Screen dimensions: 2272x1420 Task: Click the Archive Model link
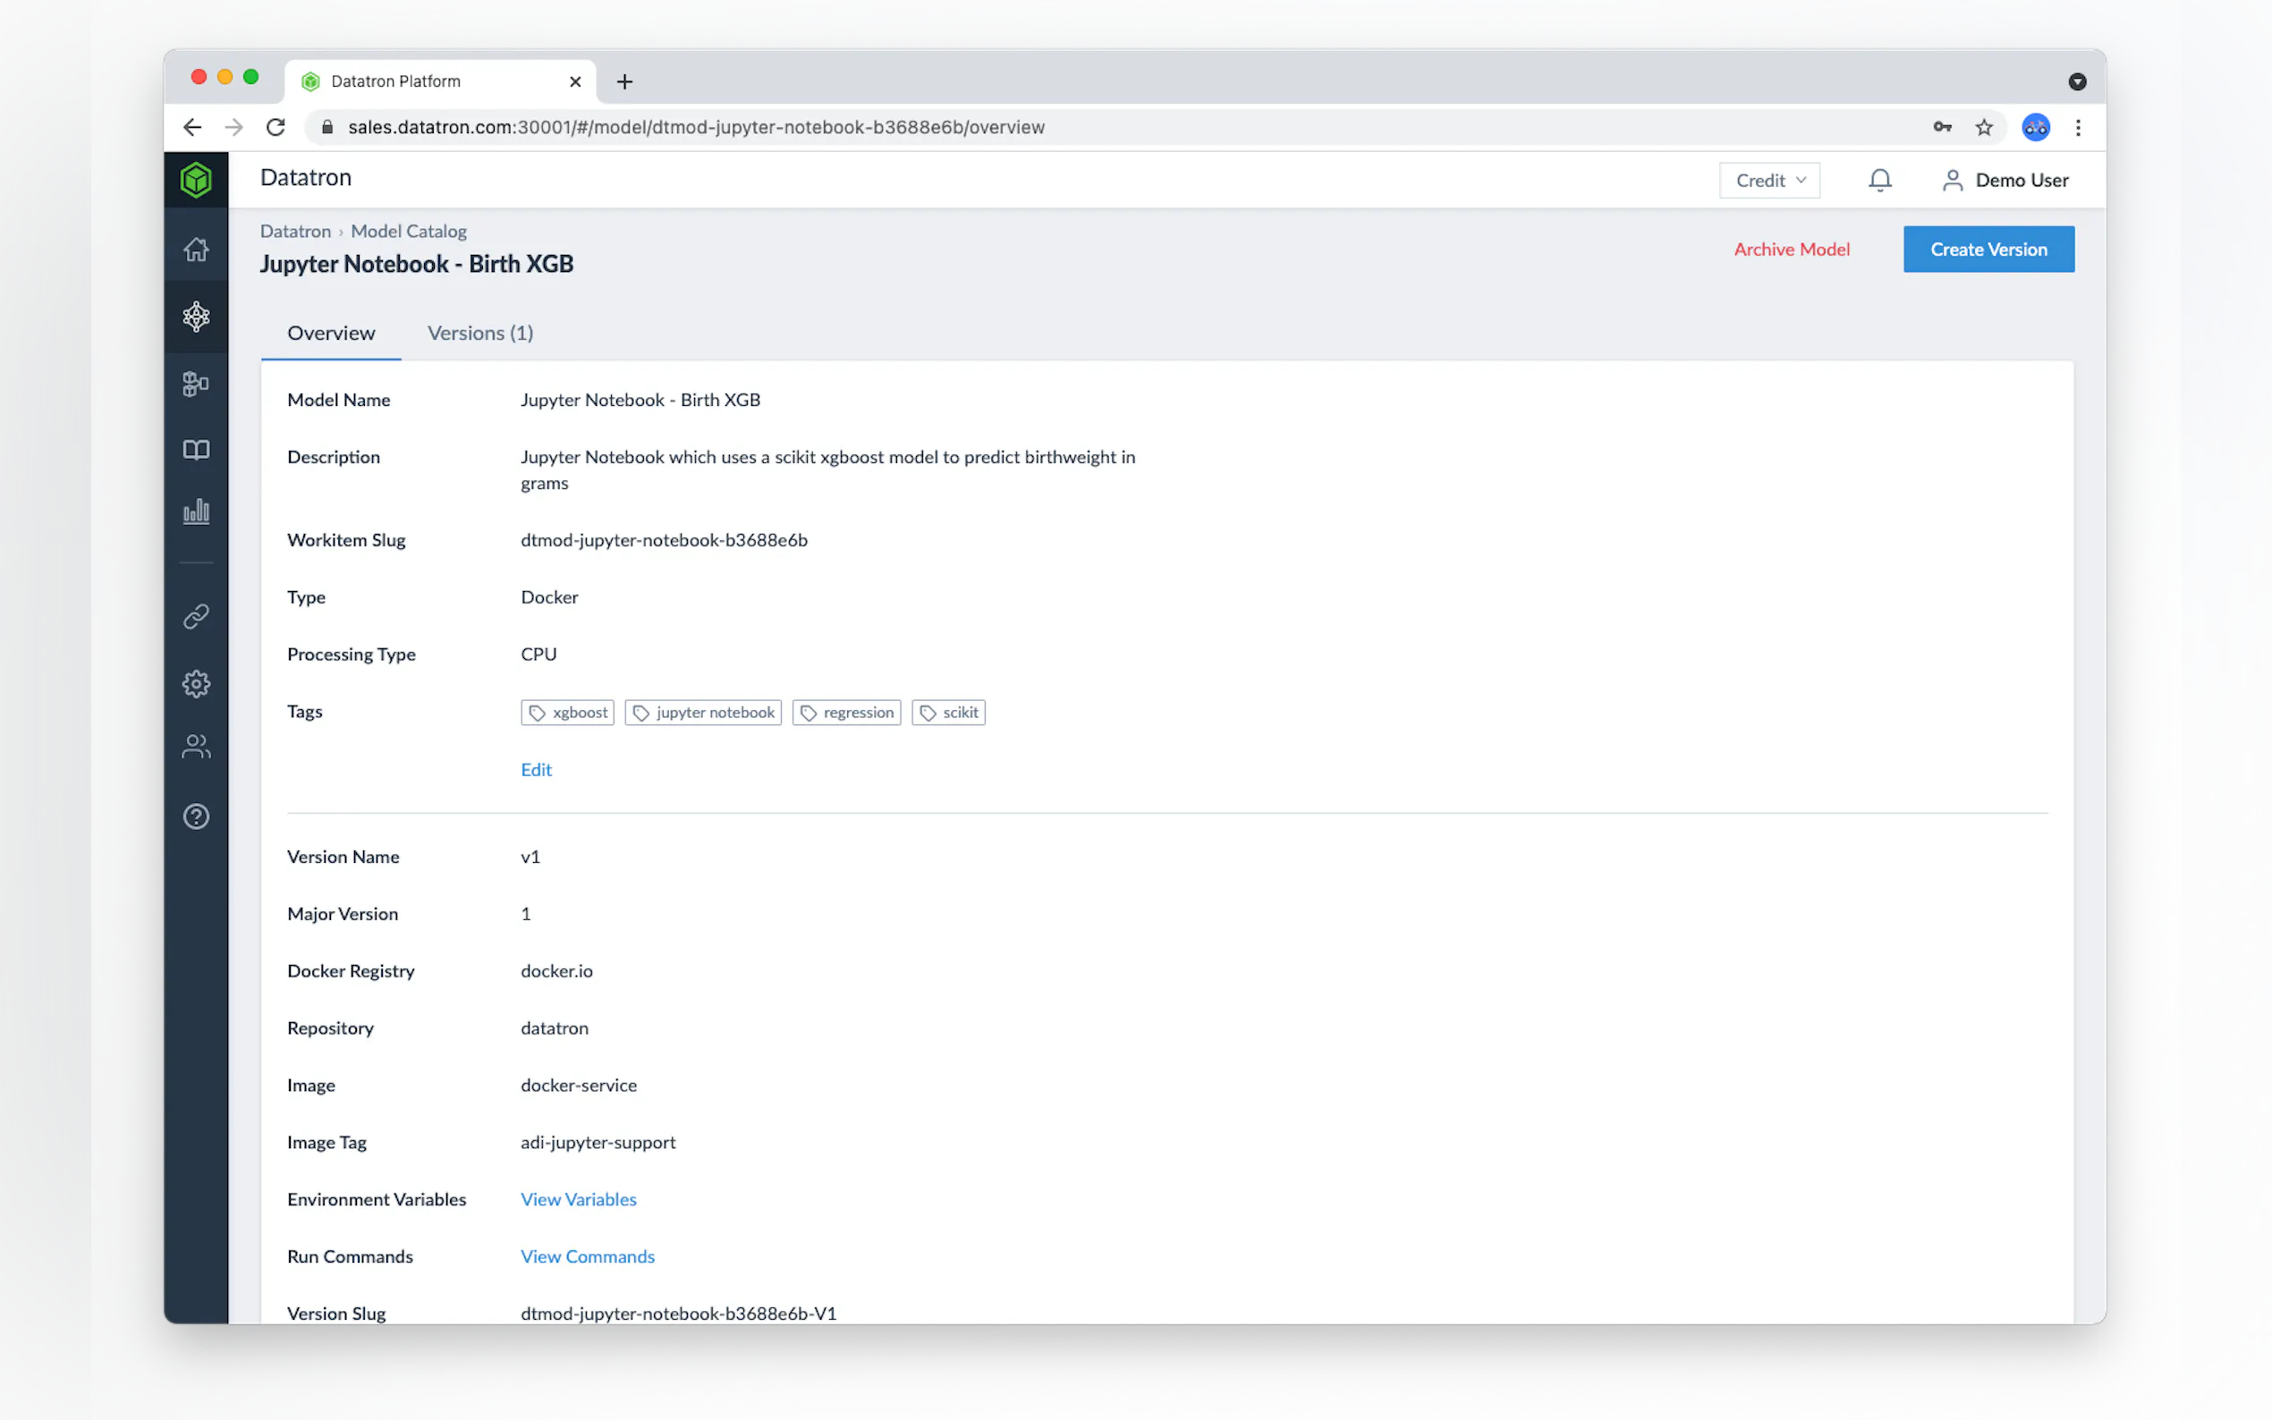[x=1791, y=249]
